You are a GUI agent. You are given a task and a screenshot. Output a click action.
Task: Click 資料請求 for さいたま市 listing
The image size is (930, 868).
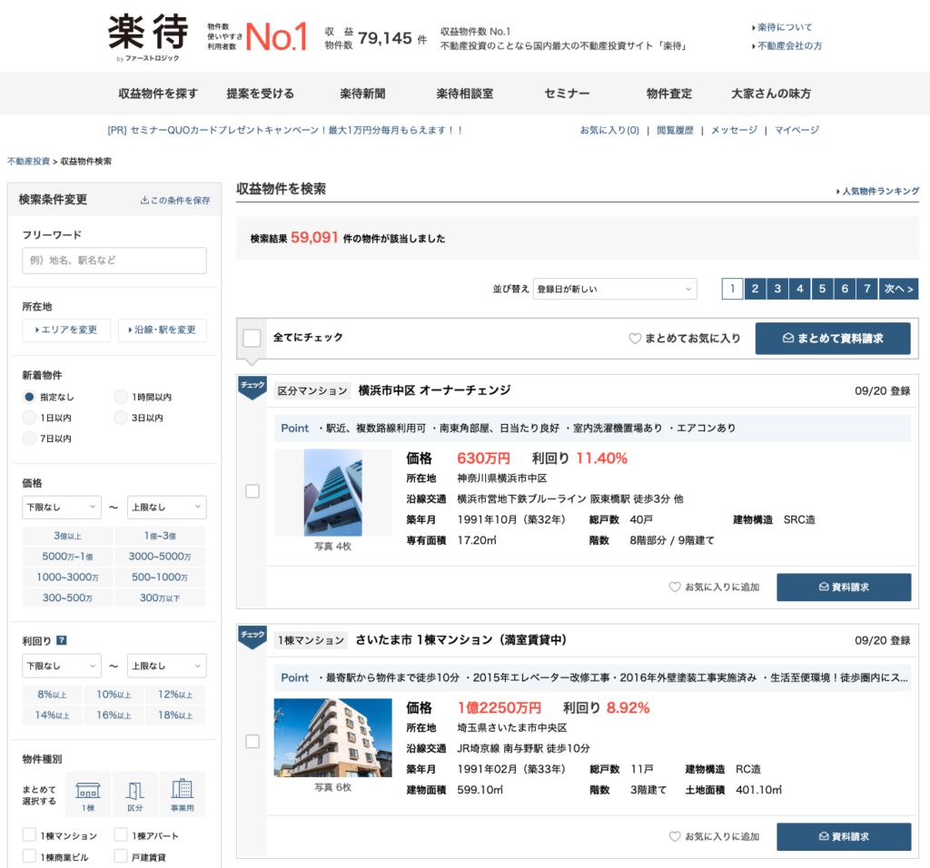point(844,836)
